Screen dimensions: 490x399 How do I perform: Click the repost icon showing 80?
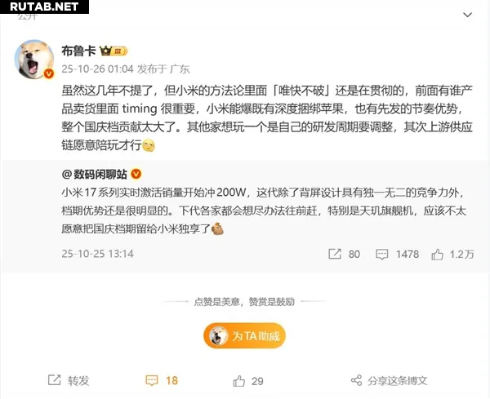pos(335,254)
